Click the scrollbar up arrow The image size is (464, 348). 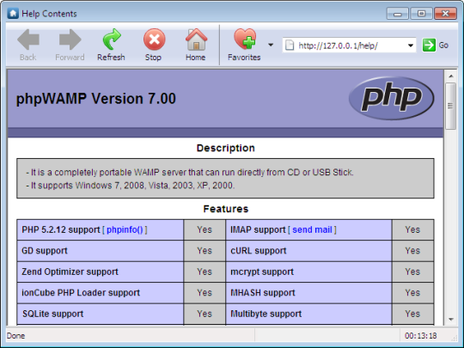tap(451, 76)
